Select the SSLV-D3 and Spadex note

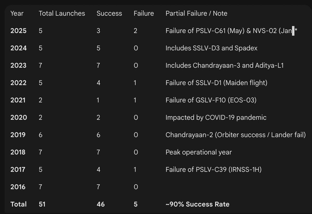coord(211,48)
